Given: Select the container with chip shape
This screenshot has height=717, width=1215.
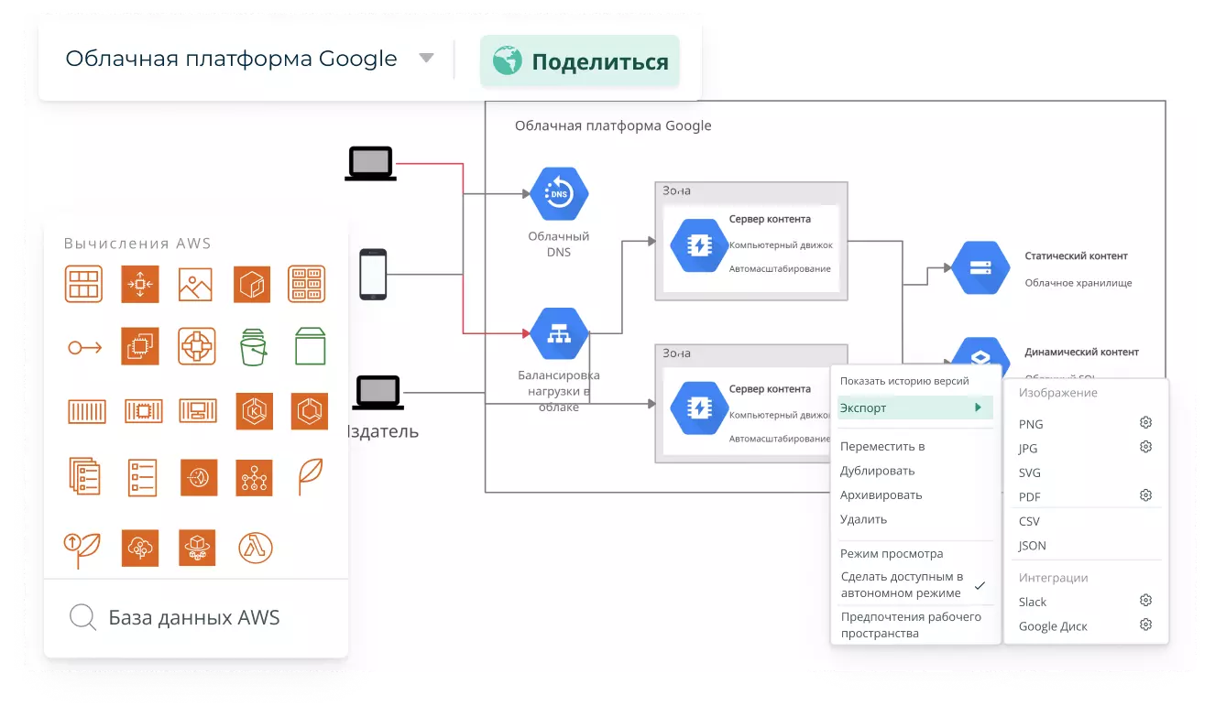Looking at the screenshot, I should tap(144, 411).
